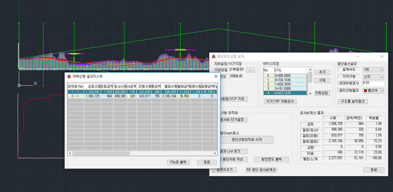The height and width of the screenshot is (192, 393).
Task: Open the 종단선형칼라 color dropdown 빨간색
Action: (373, 91)
